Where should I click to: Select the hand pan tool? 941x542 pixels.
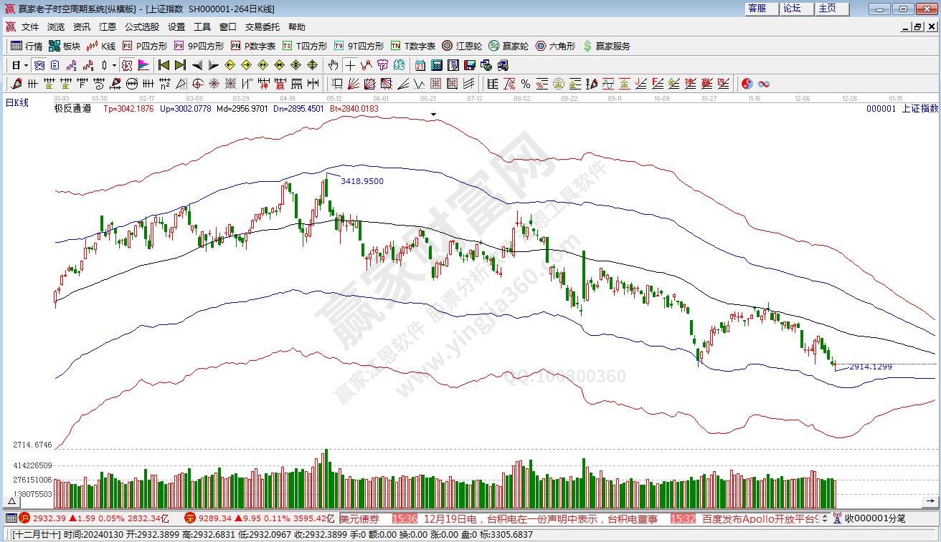pos(334,65)
